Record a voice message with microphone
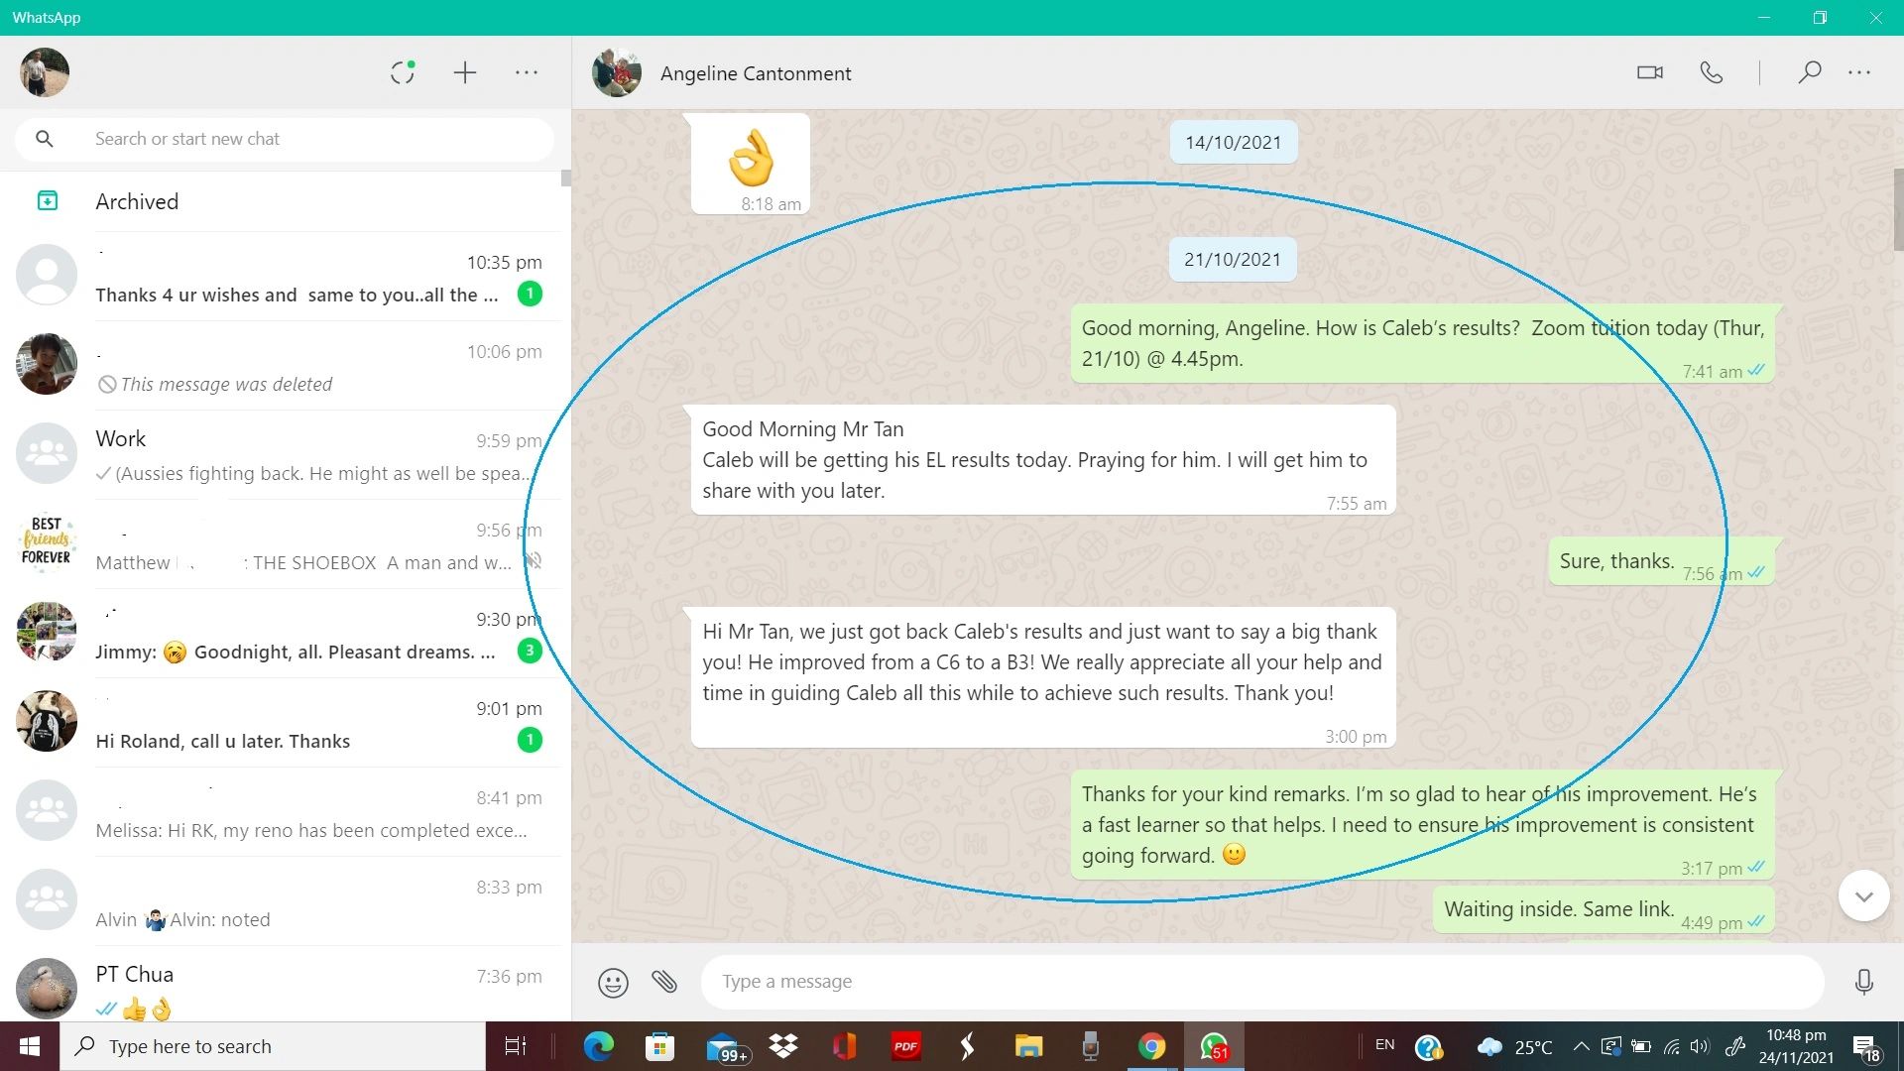The width and height of the screenshot is (1904, 1071). coord(1863,982)
